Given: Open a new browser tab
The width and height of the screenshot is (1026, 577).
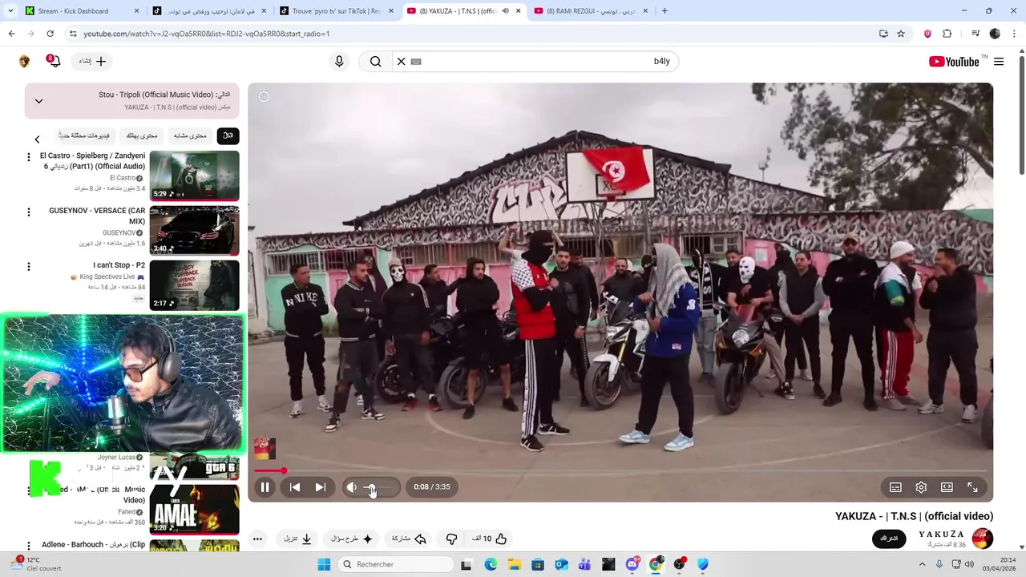Looking at the screenshot, I should [x=664, y=11].
